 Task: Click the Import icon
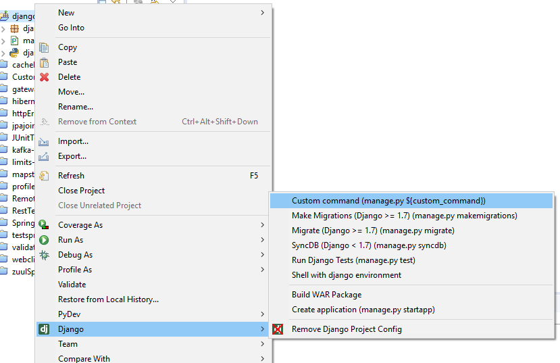44,142
